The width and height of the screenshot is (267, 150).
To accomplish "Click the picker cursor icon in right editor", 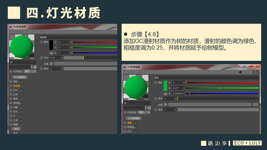I will pos(149,108).
